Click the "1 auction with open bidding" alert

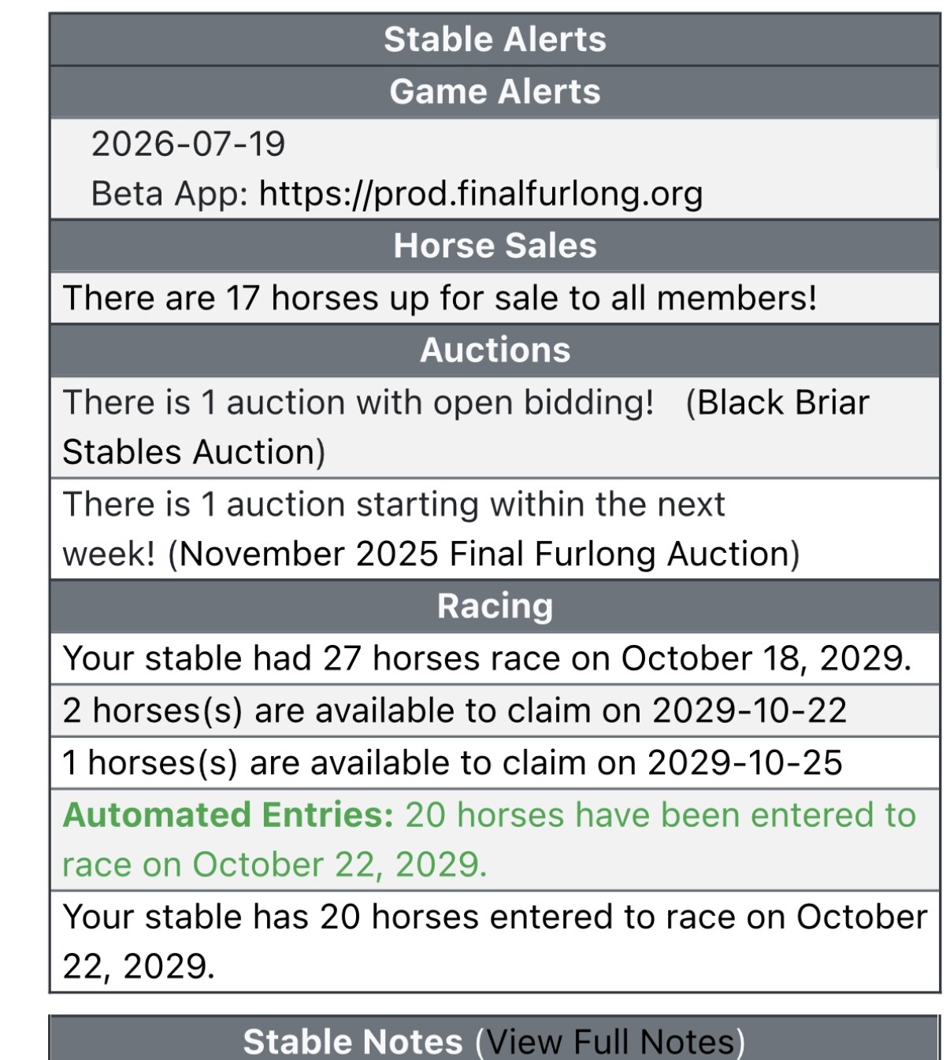coord(358,403)
